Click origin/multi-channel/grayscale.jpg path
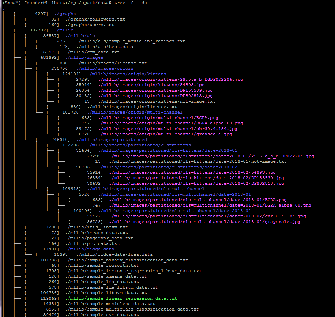Screen dimensions: 335x317 (165, 134)
